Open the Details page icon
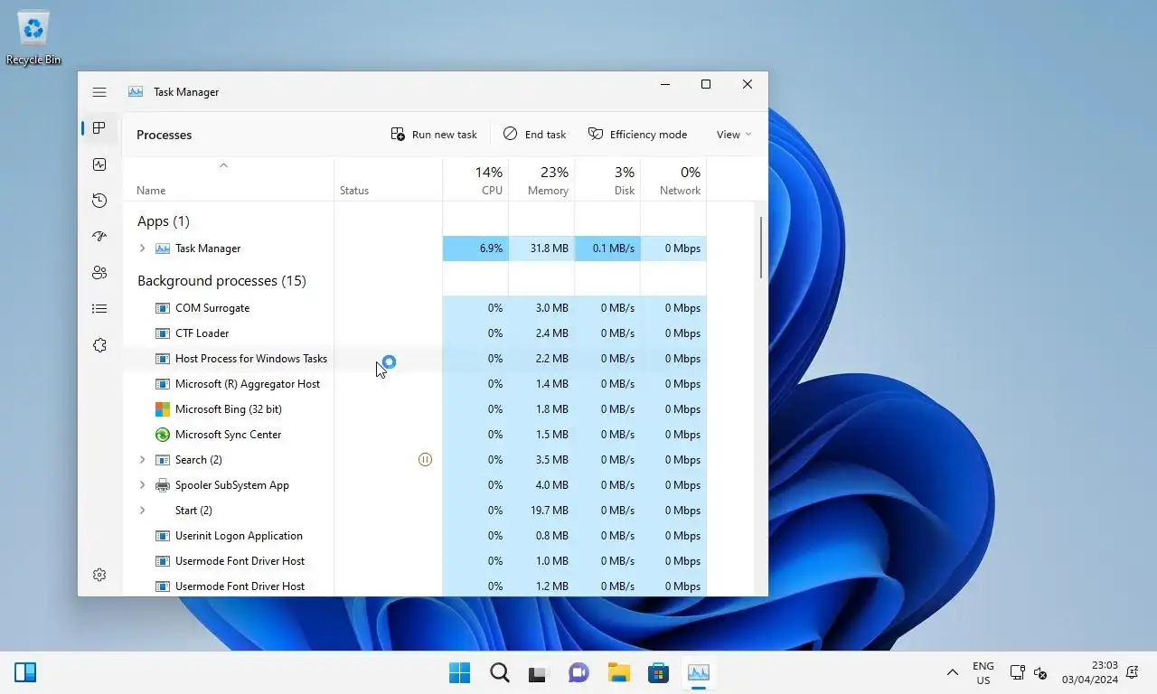 click(99, 309)
